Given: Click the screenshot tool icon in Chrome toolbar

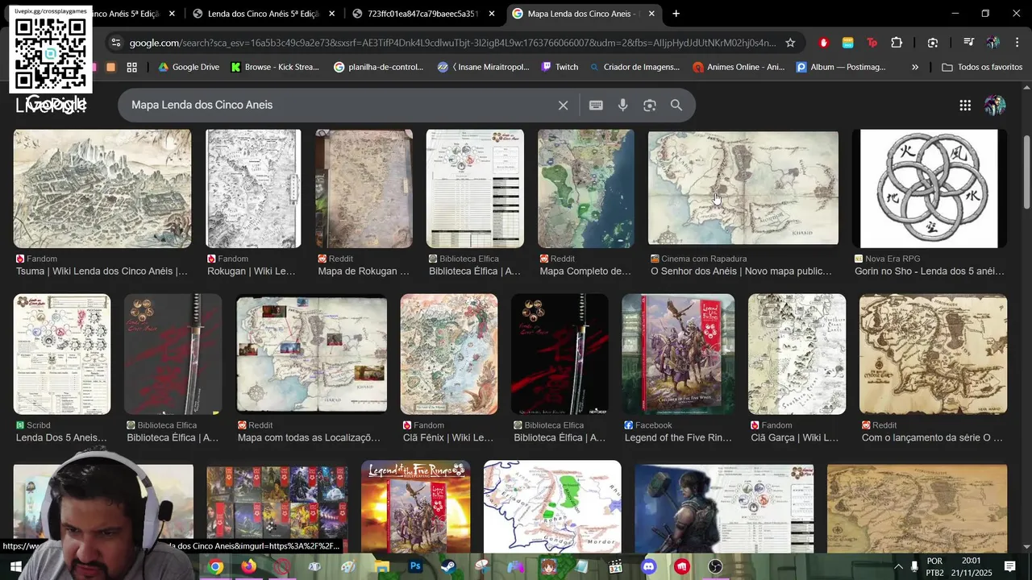Looking at the screenshot, I should coord(933,43).
